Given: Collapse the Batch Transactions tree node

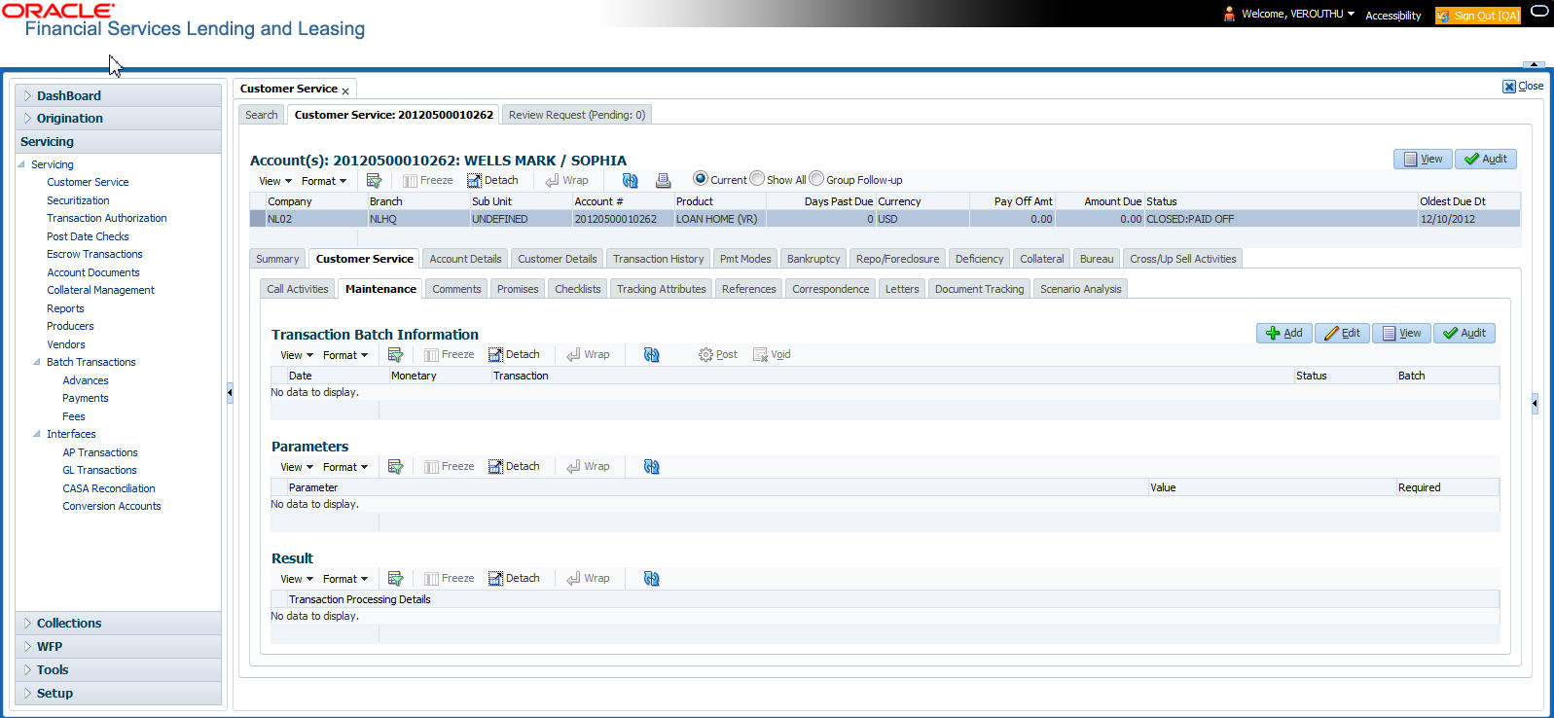Looking at the screenshot, I should click(x=37, y=362).
